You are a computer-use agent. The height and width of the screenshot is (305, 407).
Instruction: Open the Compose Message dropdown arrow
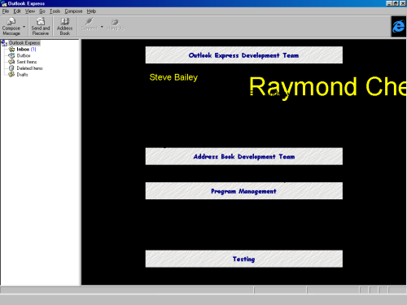click(x=24, y=27)
